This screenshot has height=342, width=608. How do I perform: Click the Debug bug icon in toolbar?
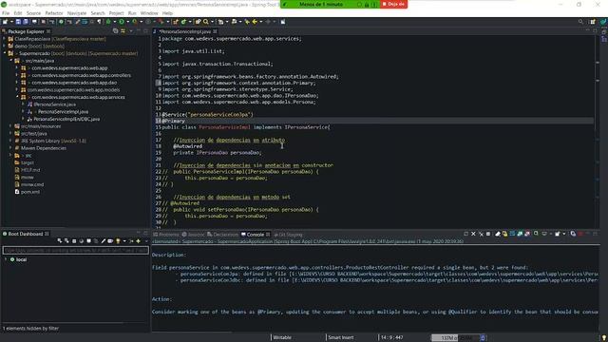(108, 22)
